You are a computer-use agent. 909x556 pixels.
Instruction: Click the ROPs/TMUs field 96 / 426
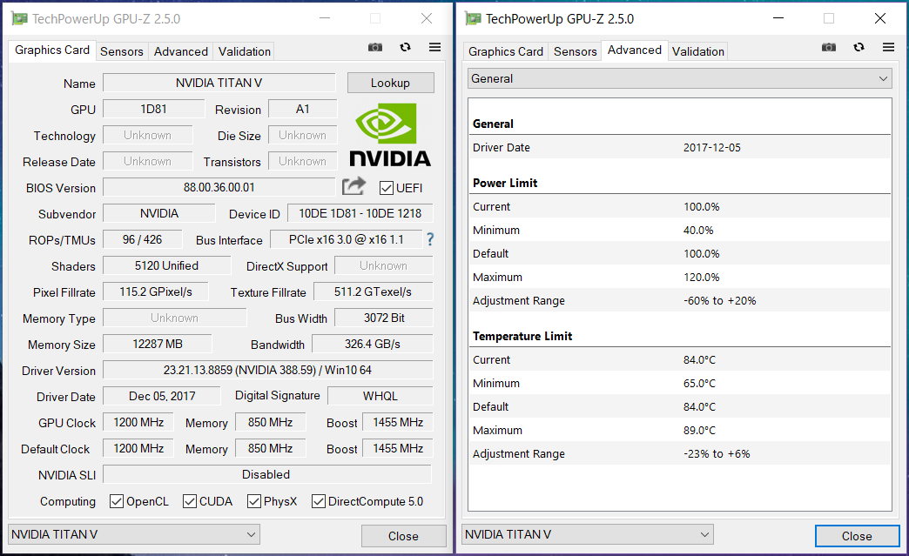[x=143, y=240]
